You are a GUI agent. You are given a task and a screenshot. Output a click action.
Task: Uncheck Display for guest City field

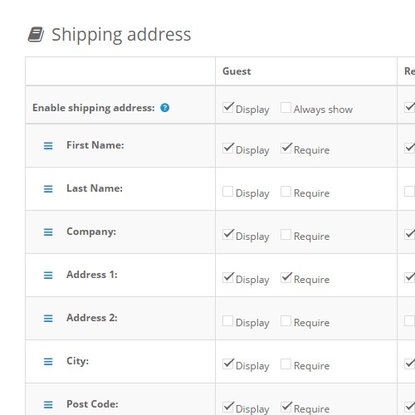point(228,364)
